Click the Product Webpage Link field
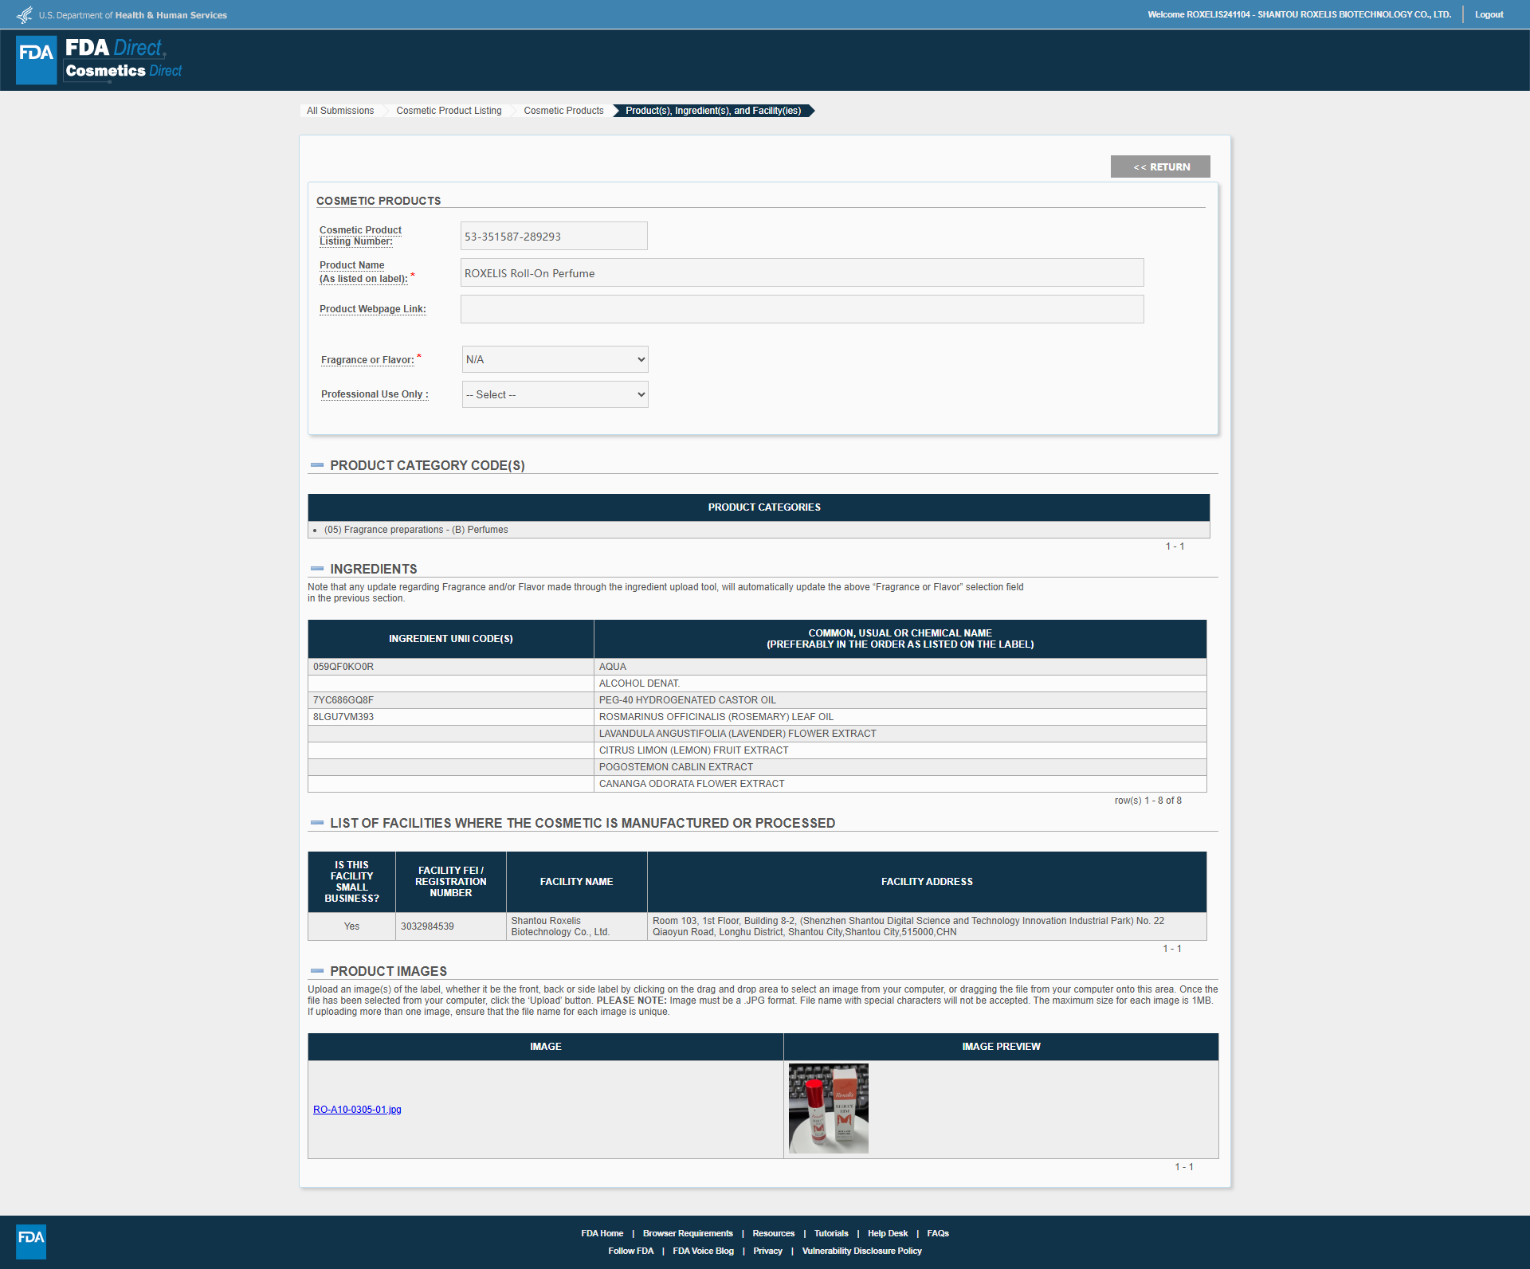1530x1269 pixels. (x=802, y=309)
